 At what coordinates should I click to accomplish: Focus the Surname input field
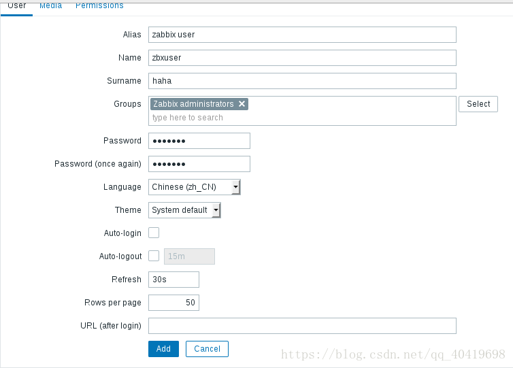pyautogui.click(x=302, y=81)
